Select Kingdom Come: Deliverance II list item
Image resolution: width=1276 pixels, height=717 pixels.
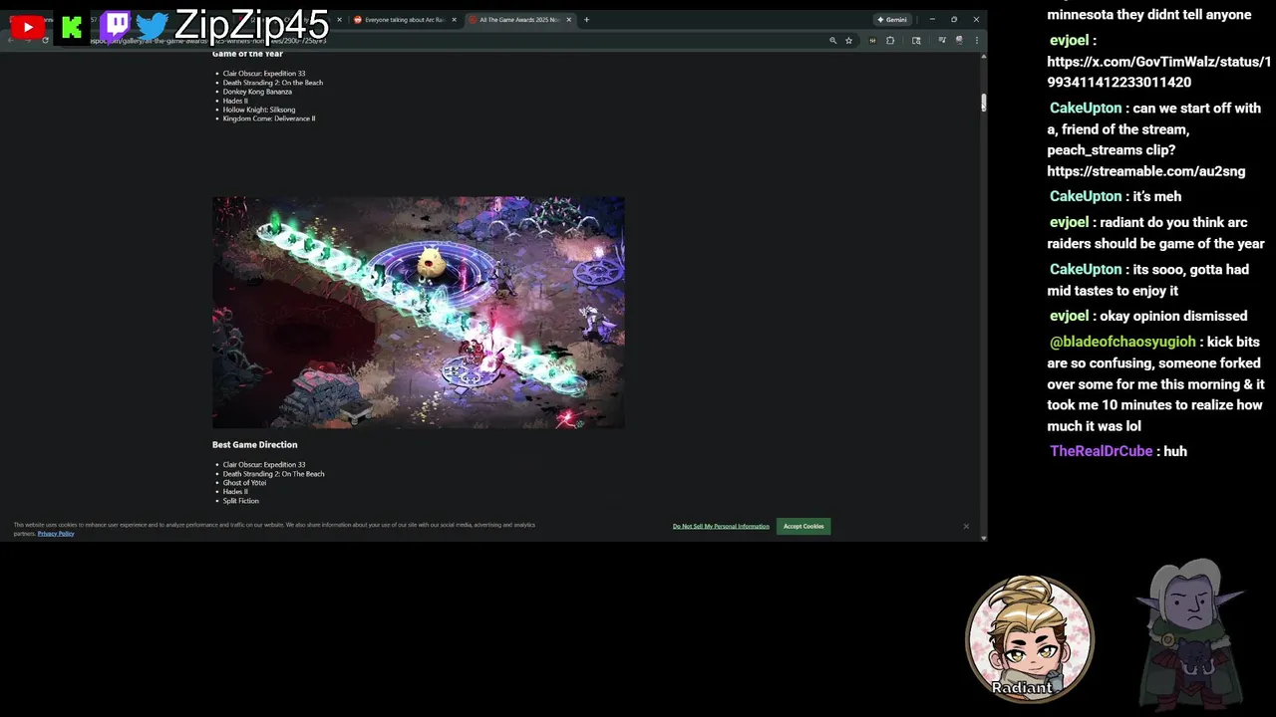[x=269, y=119]
